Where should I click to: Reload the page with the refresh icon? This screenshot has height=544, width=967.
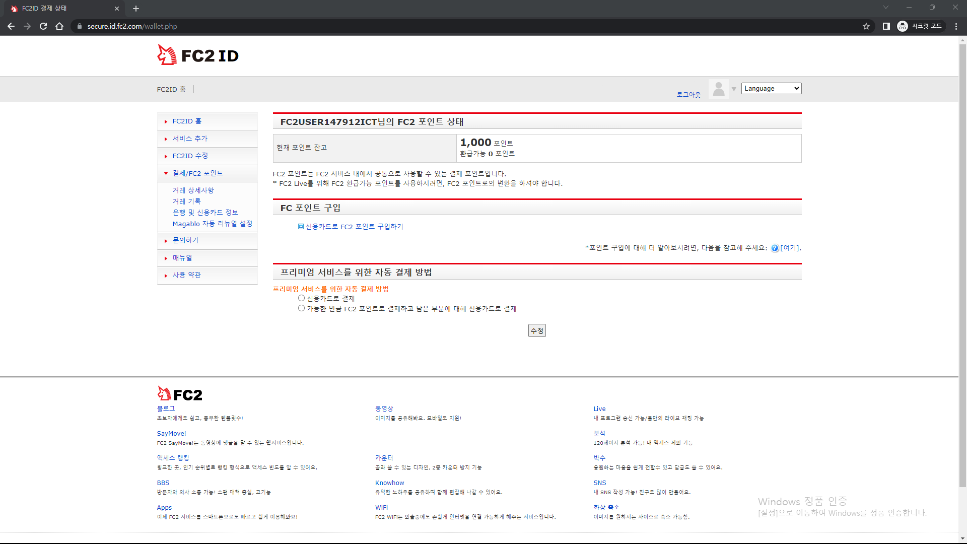(43, 26)
